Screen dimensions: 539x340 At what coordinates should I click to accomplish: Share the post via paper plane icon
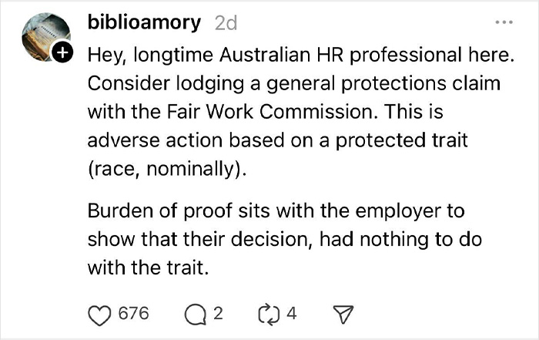343,315
